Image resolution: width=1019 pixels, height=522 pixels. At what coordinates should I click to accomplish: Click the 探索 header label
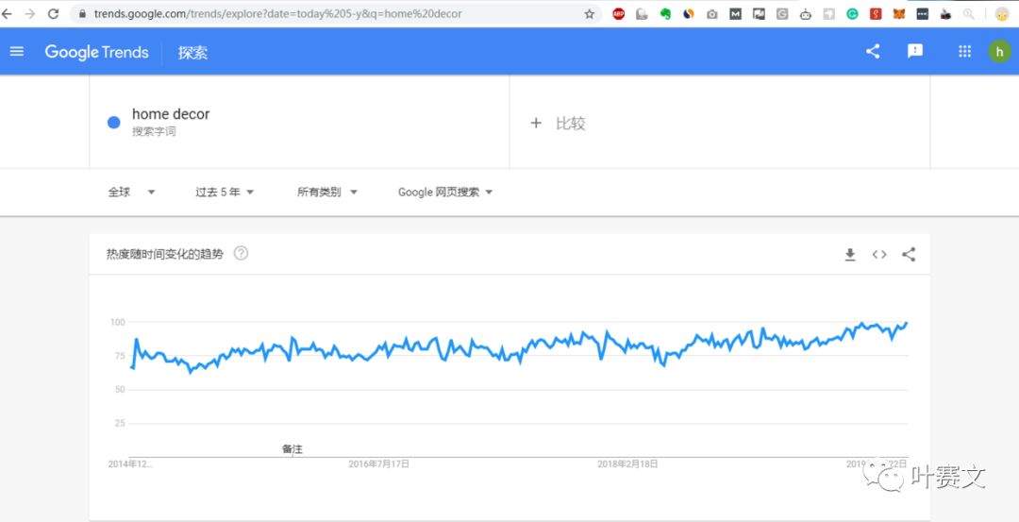pyautogui.click(x=193, y=53)
